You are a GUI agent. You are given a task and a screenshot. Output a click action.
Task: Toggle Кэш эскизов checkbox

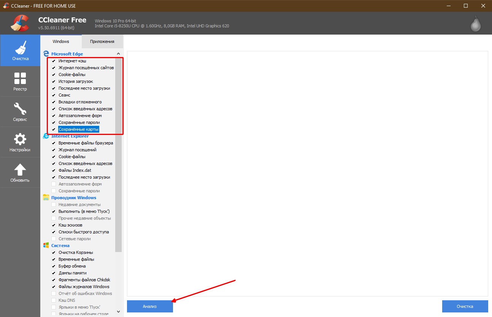(54, 225)
